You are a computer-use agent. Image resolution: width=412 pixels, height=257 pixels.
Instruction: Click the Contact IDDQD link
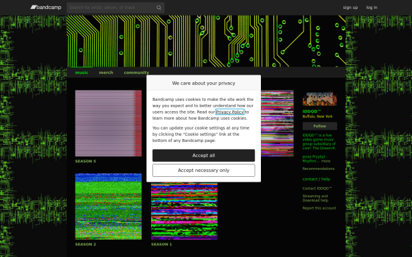pyautogui.click(x=317, y=188)
